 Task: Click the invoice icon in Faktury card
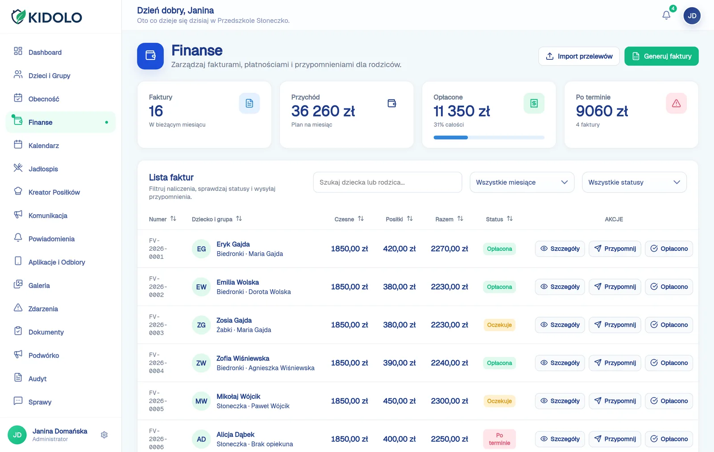click(249, 103)
